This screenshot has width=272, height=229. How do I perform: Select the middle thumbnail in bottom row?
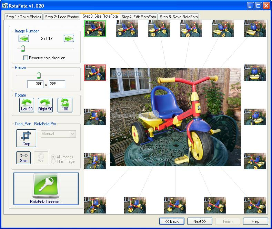point(175,205)
